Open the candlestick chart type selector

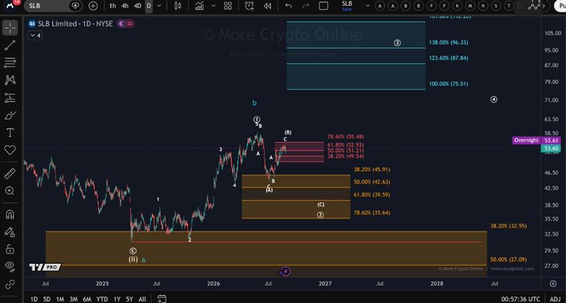177,6
